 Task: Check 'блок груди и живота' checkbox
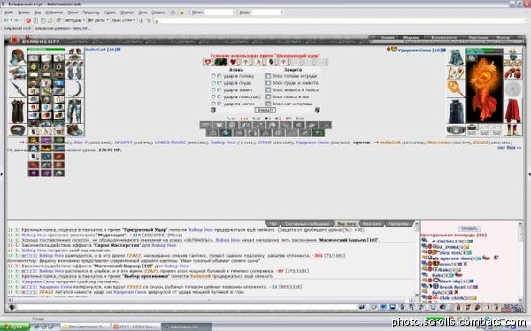coord(268,83)
